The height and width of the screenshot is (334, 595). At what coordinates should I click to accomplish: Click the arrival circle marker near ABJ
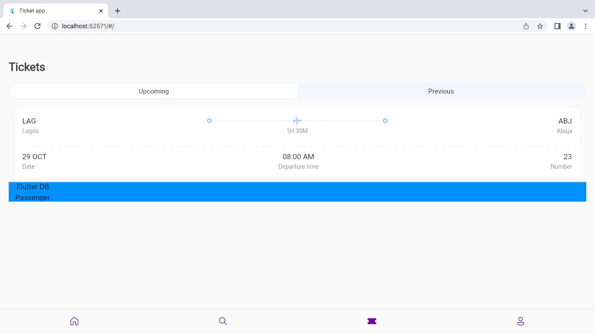click(385, 120)
